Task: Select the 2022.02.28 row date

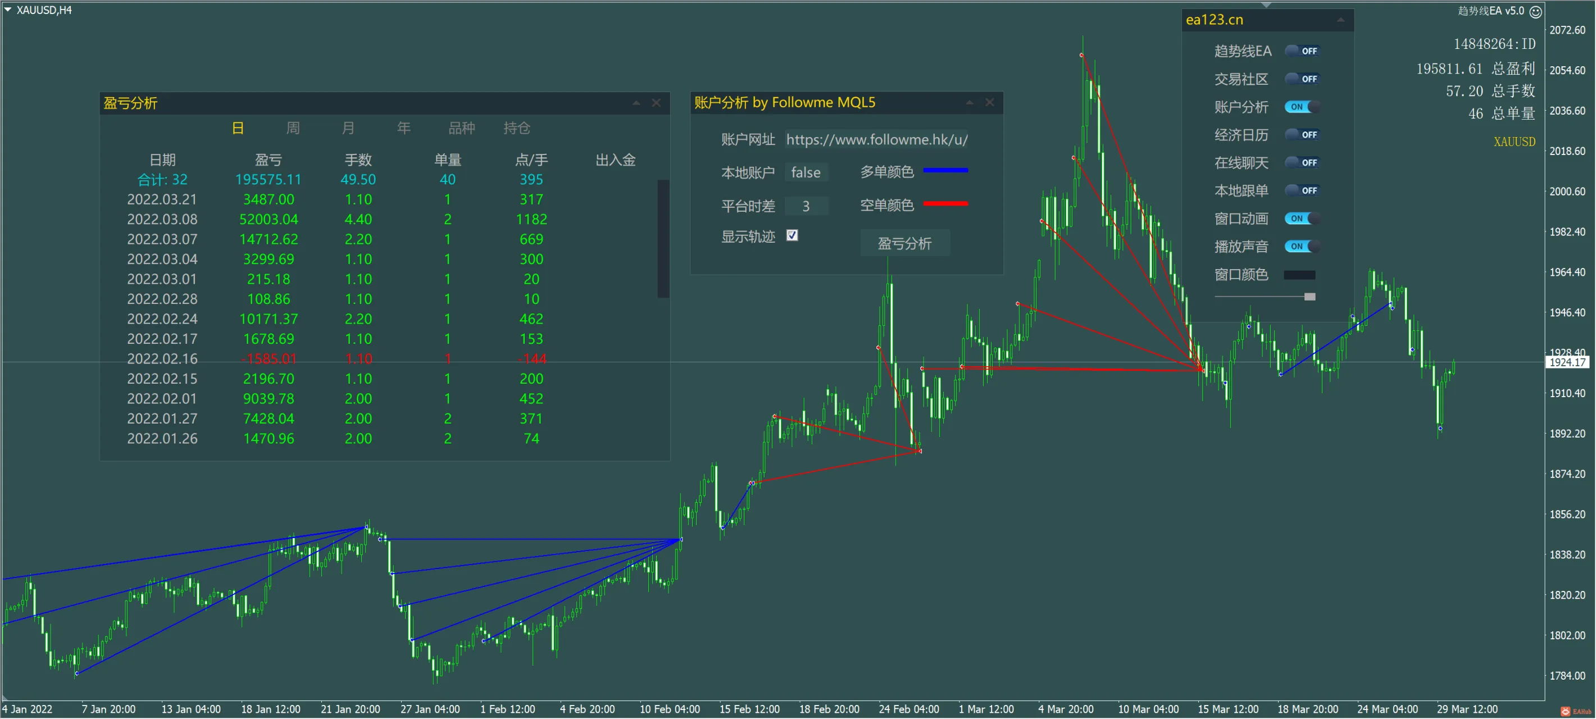Action: pyautogui.click(x=162, y=299)
